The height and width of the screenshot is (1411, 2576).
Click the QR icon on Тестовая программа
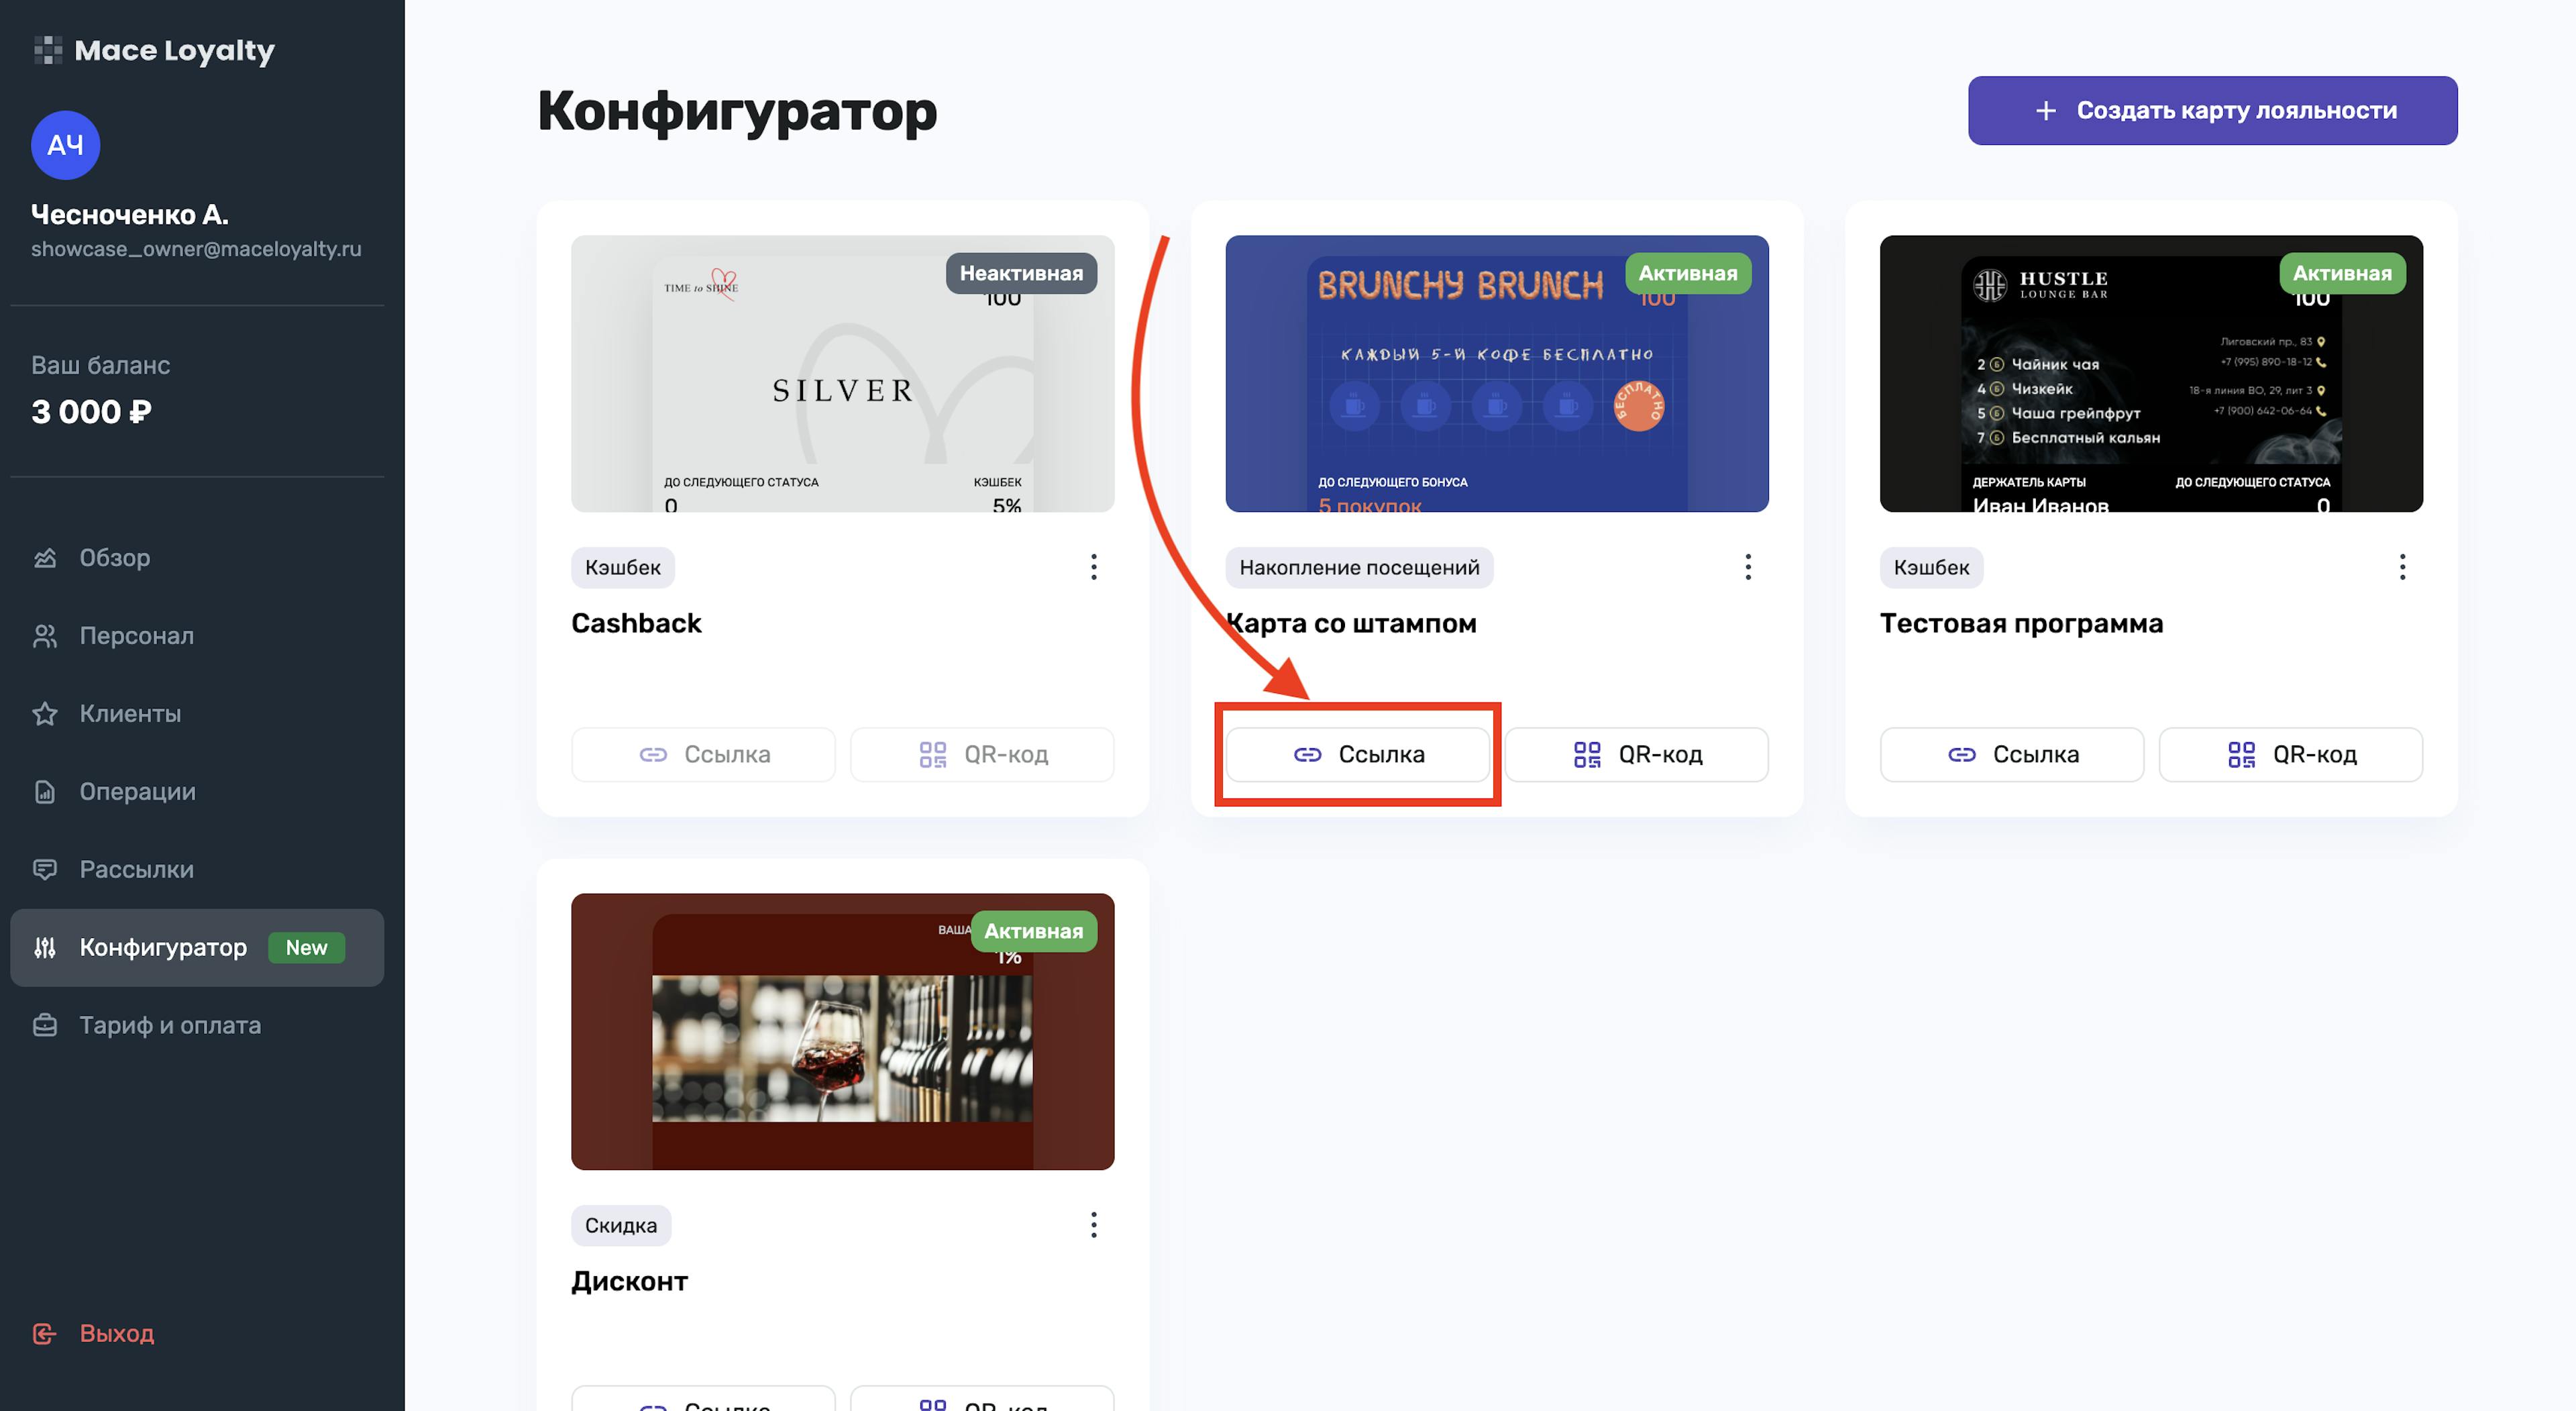2241,754
